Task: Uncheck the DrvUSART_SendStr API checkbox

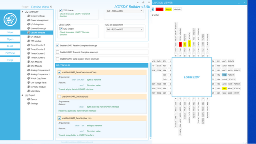Action: point(60,118)
